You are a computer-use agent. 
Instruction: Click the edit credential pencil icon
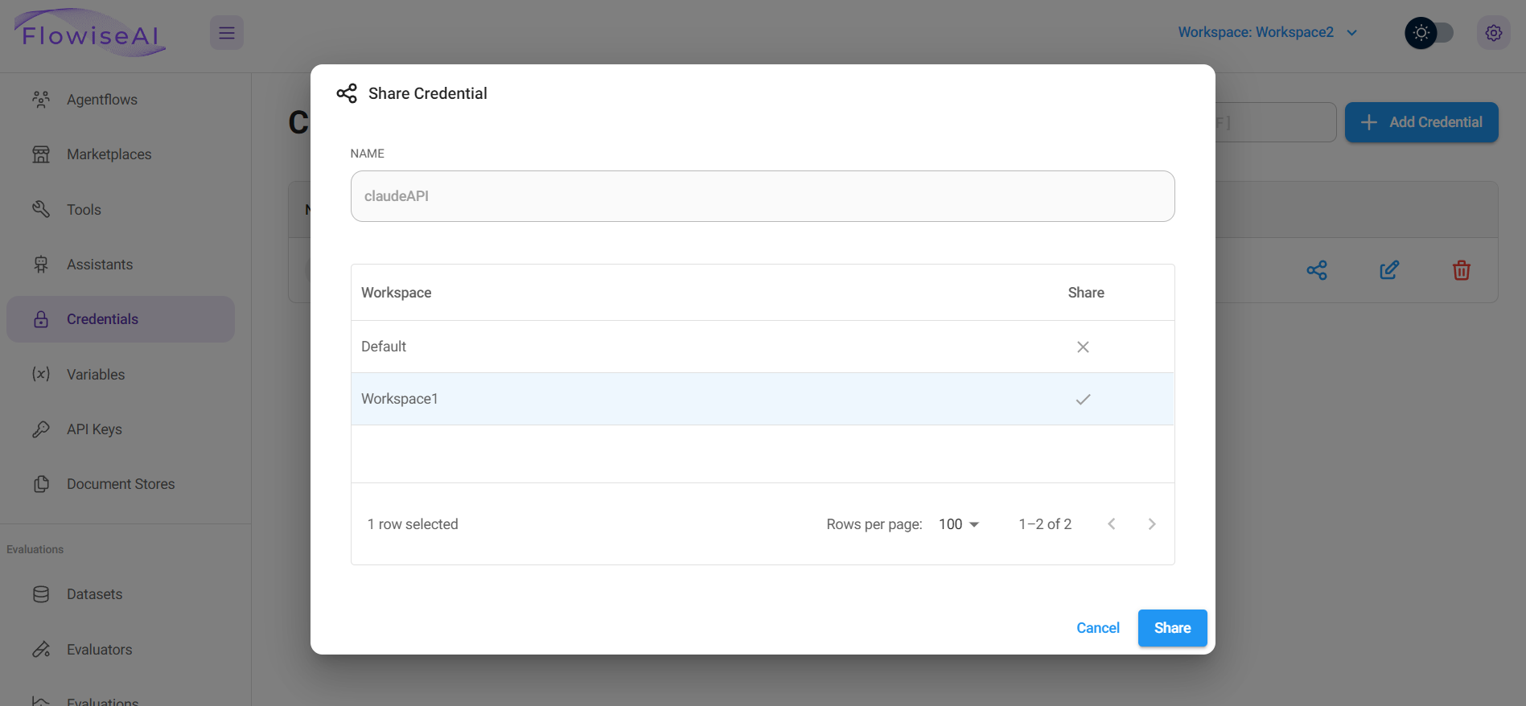click(x=1389, y=270)
